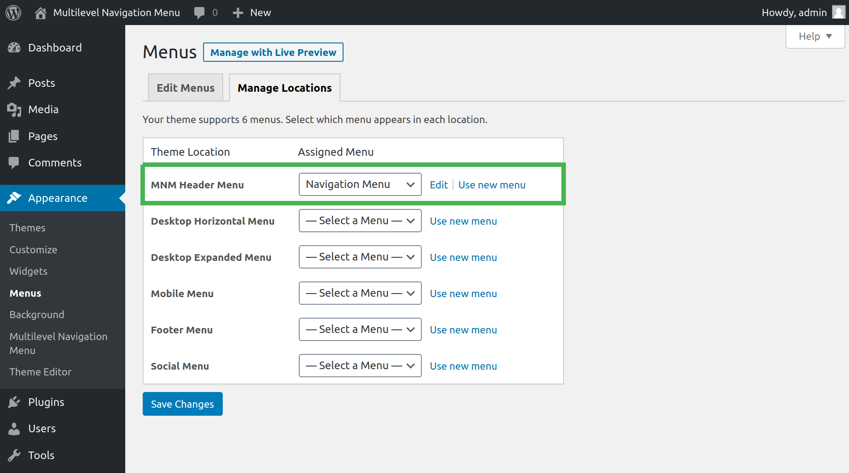The image size is (849, 473).
Task: Click the Plugins plug icon
Action: 14,402
